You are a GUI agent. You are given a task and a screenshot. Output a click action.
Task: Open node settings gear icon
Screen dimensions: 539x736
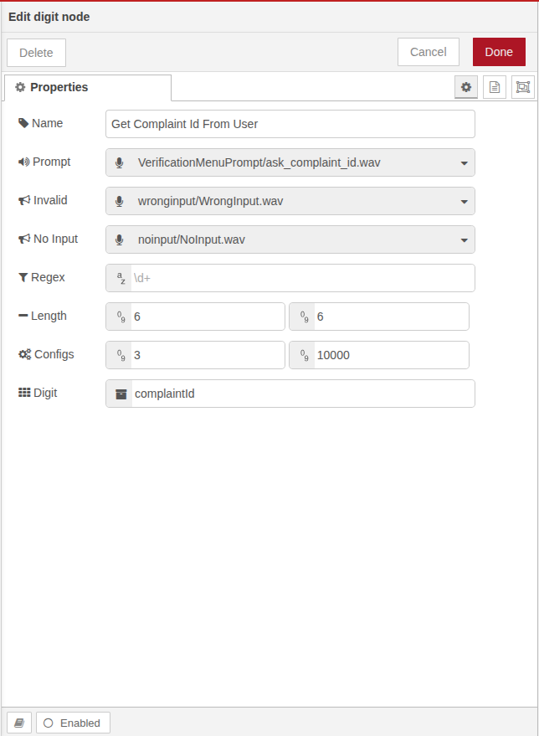click(466, 87)
